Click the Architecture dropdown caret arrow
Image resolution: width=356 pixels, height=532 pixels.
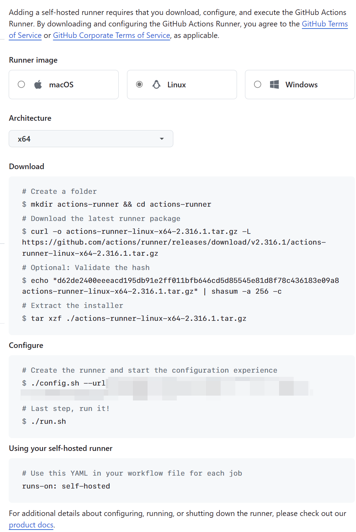[162, 139]
